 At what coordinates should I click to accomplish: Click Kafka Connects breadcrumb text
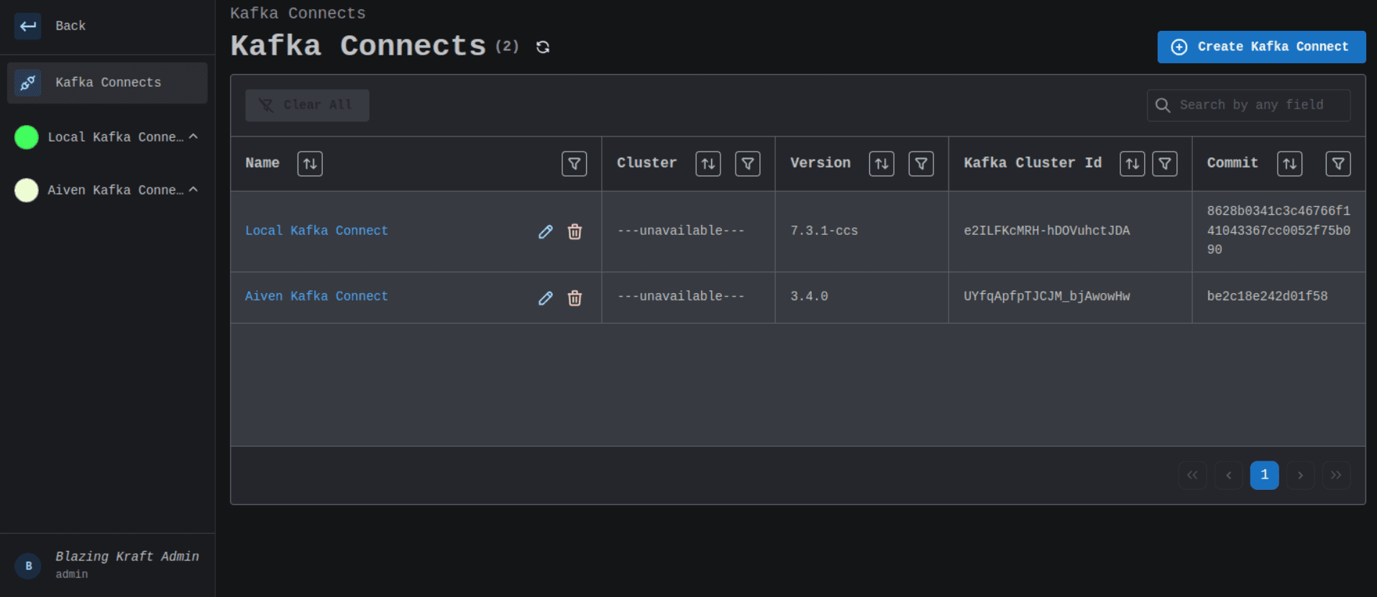pyautogui.click(x=298, y=14)
